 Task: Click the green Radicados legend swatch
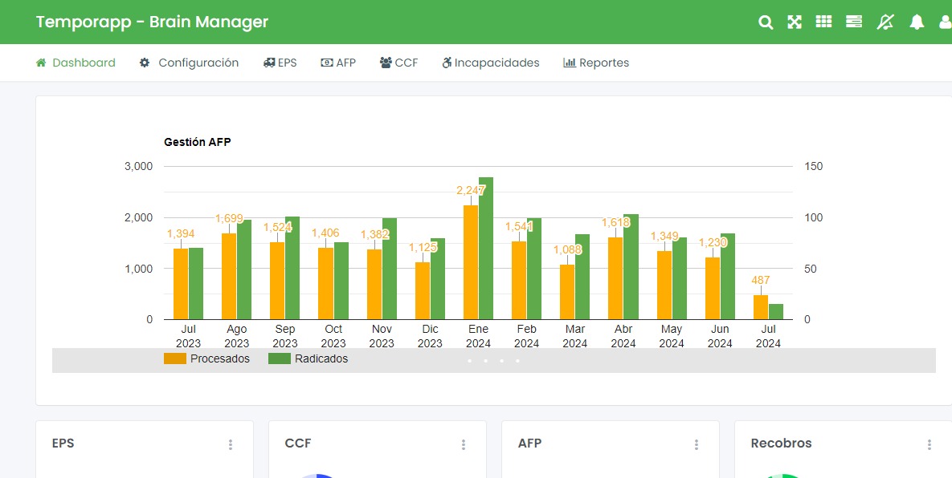coord(280,358)
